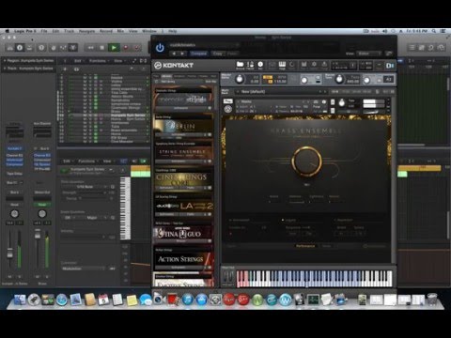451x338 pixels.
Task: Click the NI logo at Kontakt header right
Action: point(390,66)
